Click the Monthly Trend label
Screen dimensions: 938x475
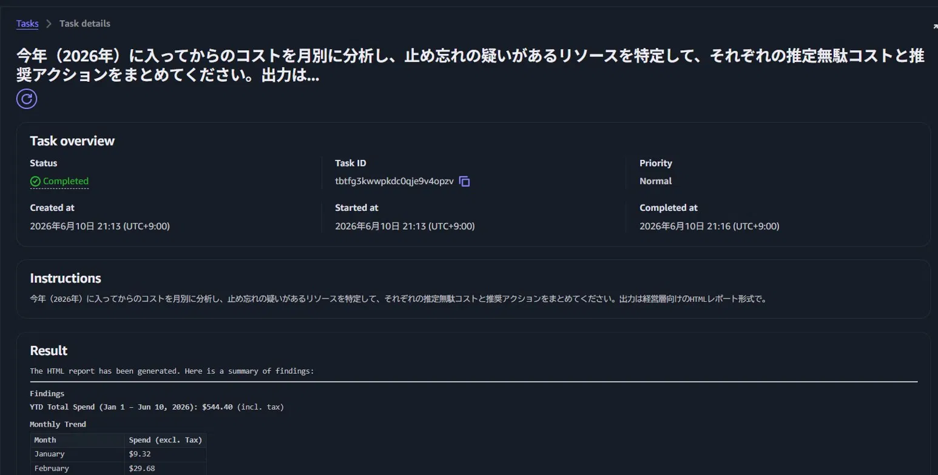click(x=58, y=425)
